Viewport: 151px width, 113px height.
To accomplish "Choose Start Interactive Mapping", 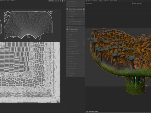I will (75, 22).
